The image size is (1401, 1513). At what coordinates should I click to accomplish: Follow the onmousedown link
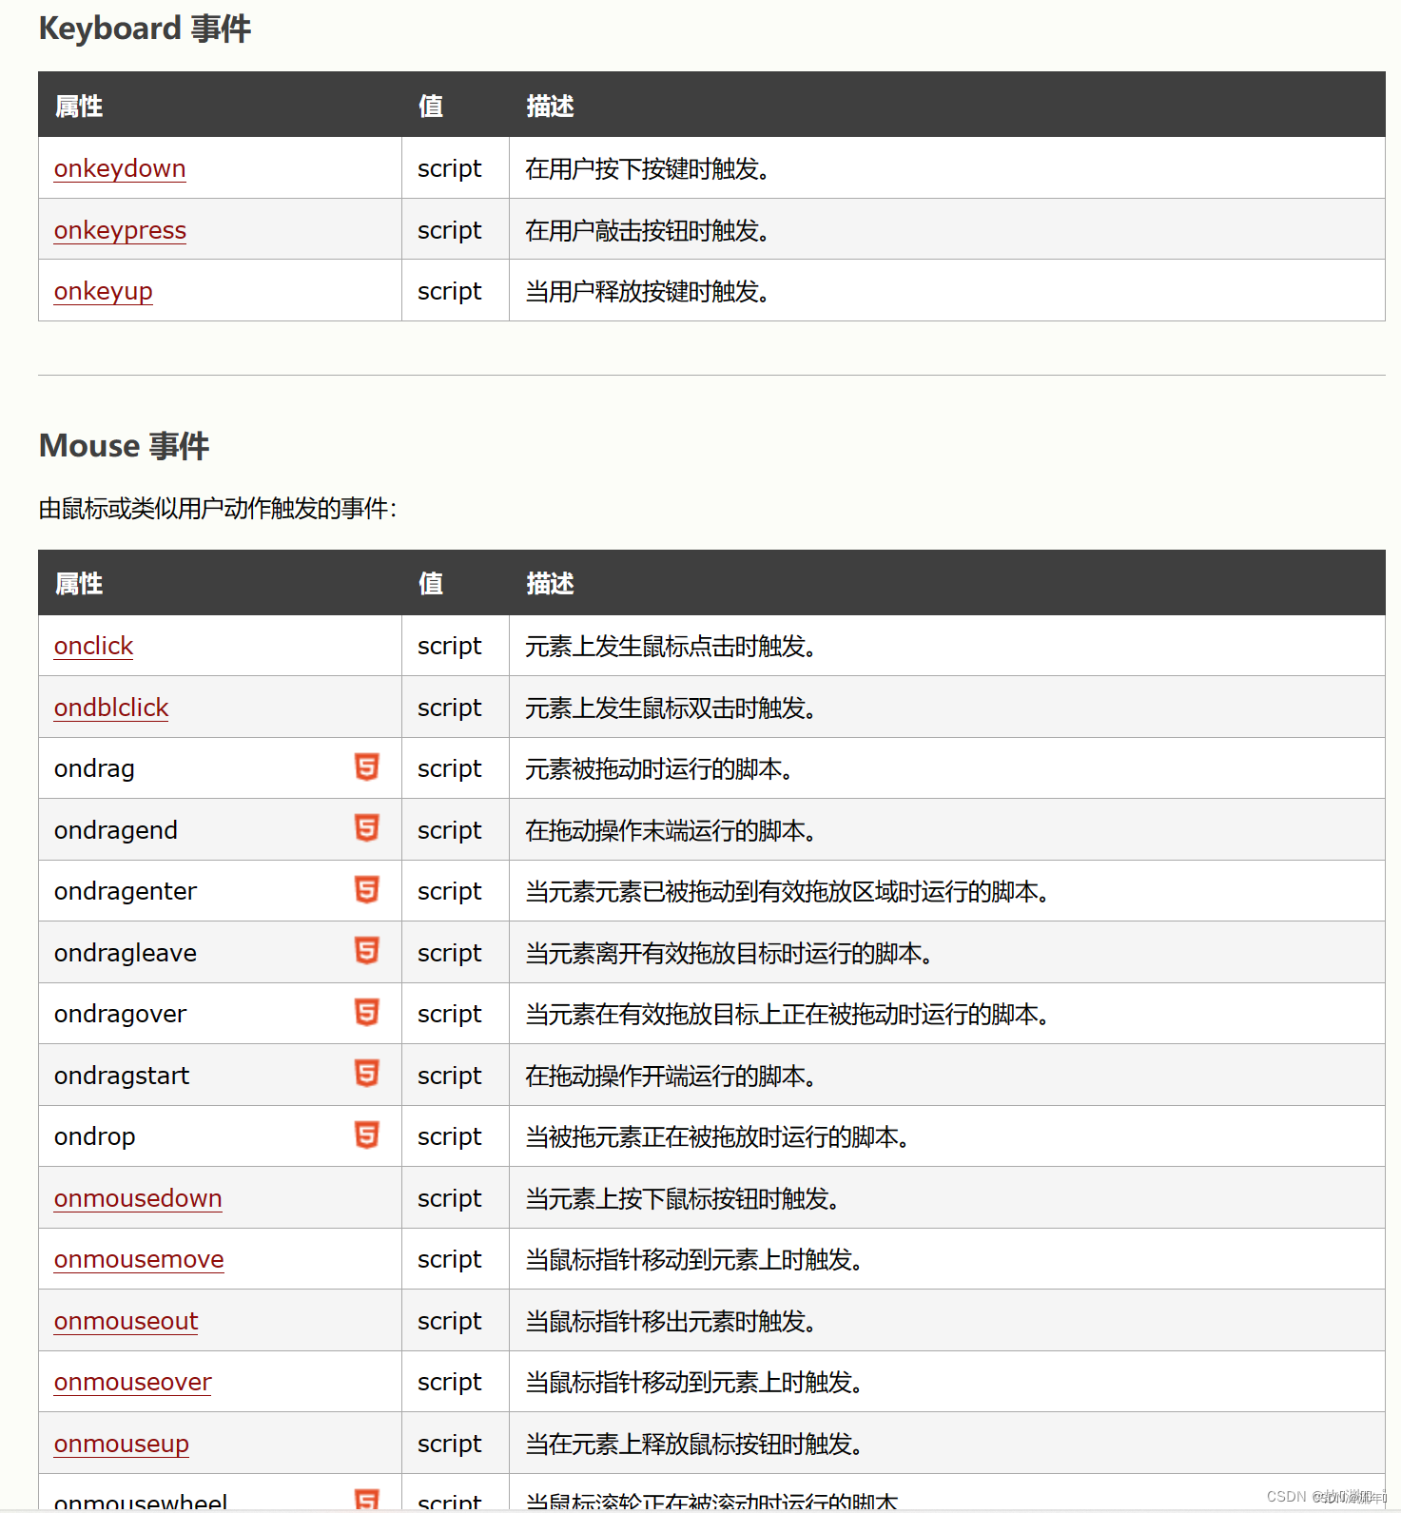point(138,1198)
